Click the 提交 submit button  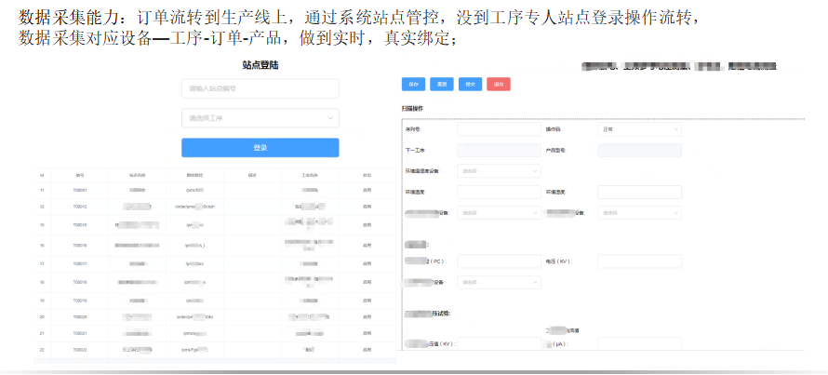pos(471,85)
